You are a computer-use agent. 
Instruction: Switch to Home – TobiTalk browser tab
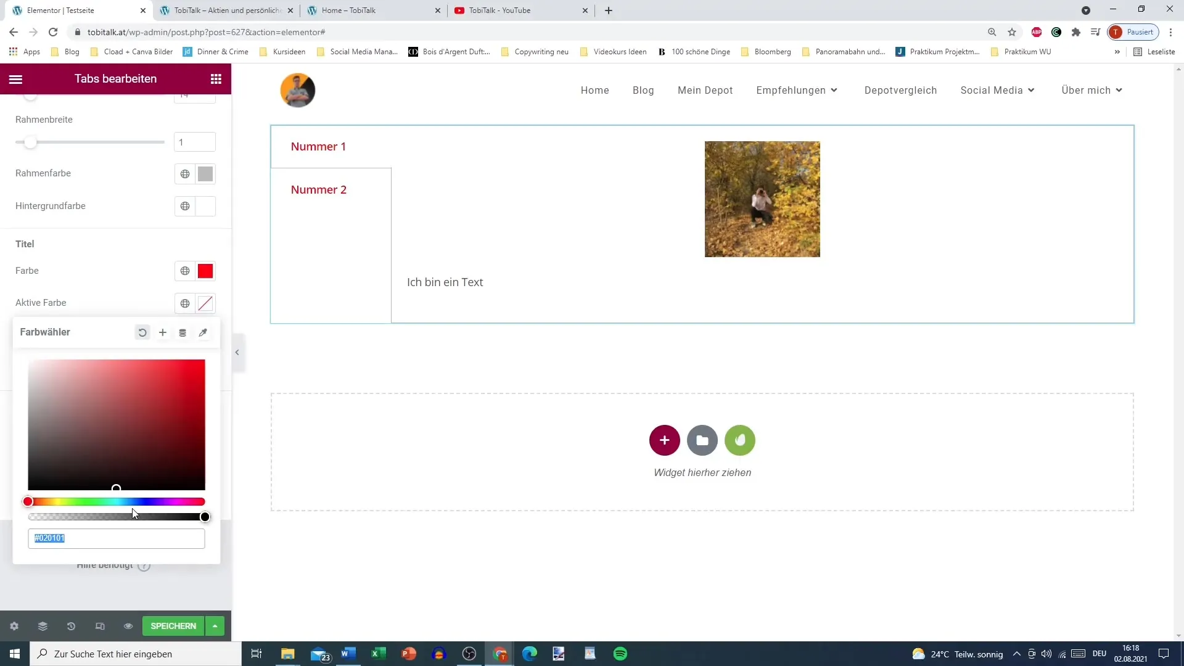pyautogui.click(x=374, y=10)
